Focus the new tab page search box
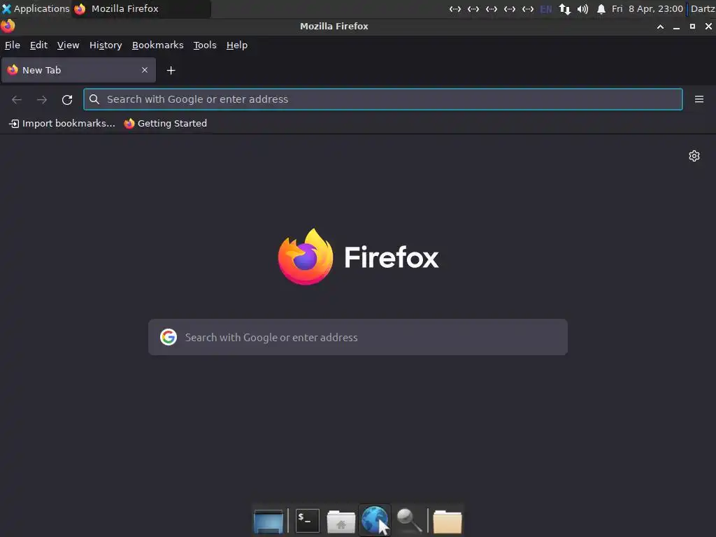 click(358, 337)
